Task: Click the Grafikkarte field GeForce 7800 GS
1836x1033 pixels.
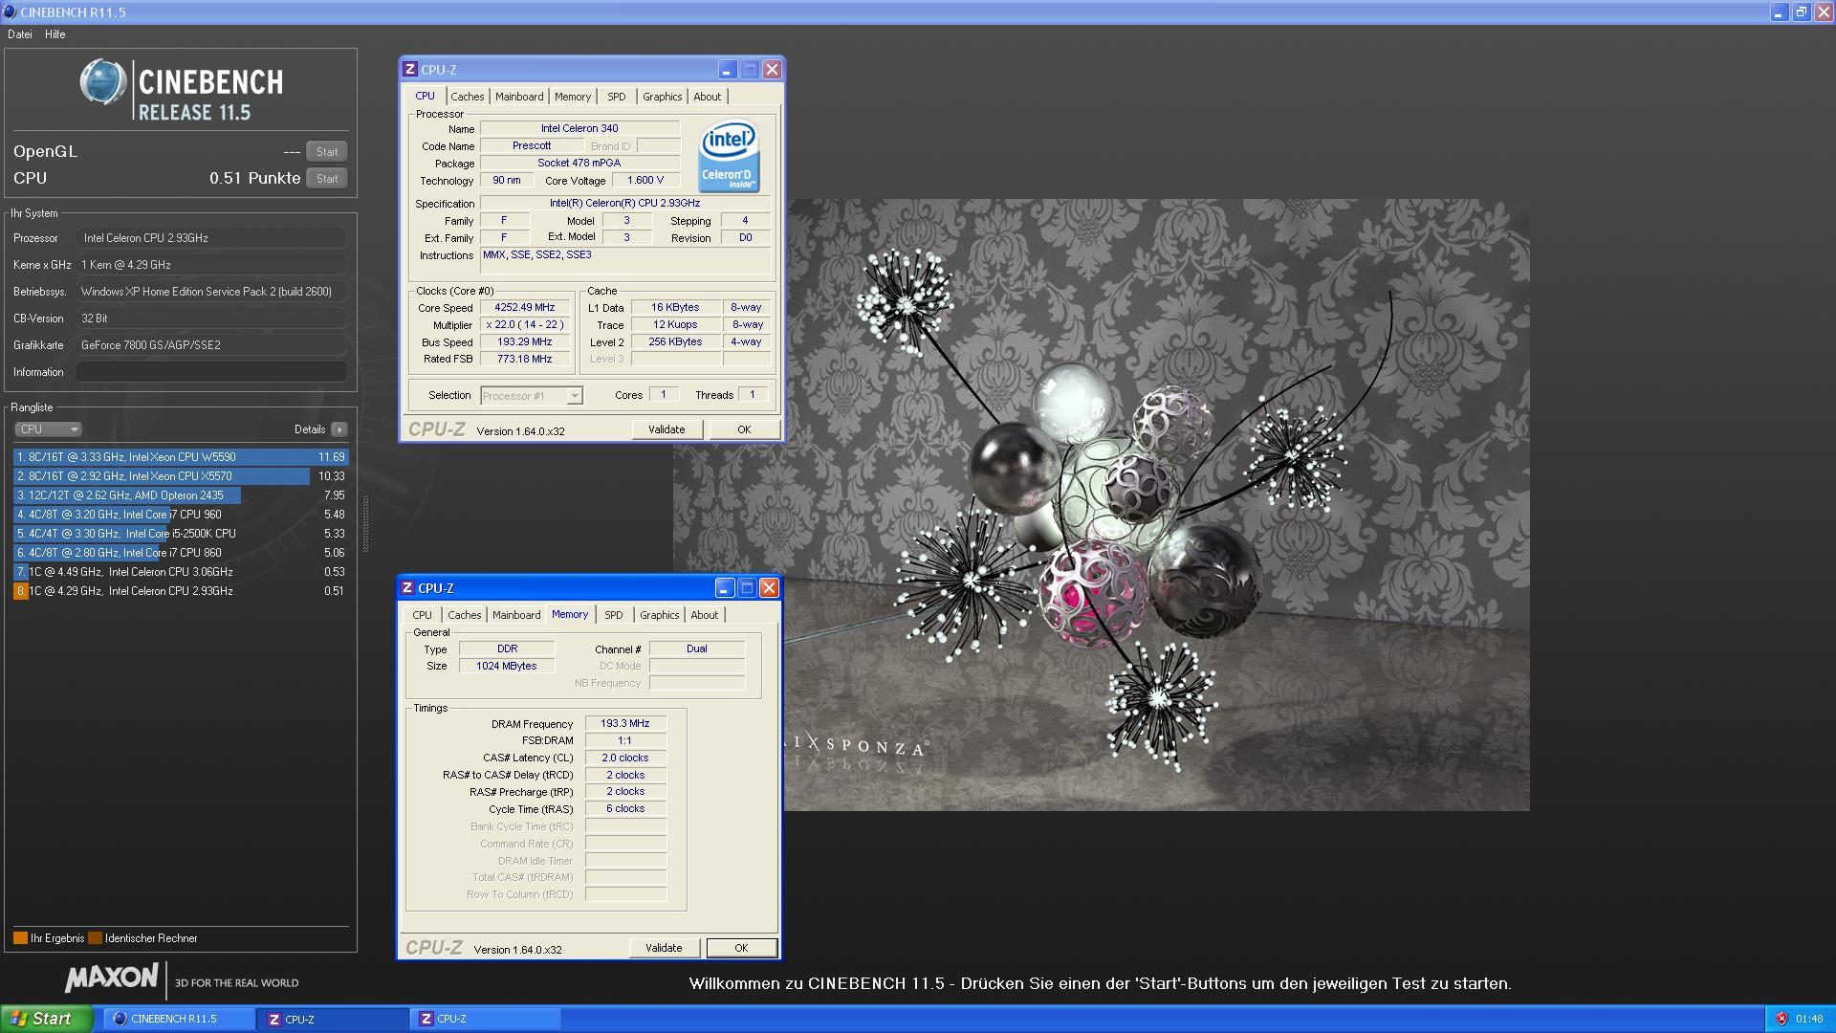Action: [x=211, y=345]
